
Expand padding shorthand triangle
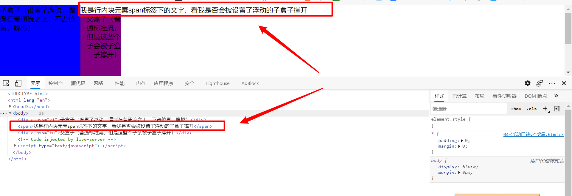(x=462, y=141)
